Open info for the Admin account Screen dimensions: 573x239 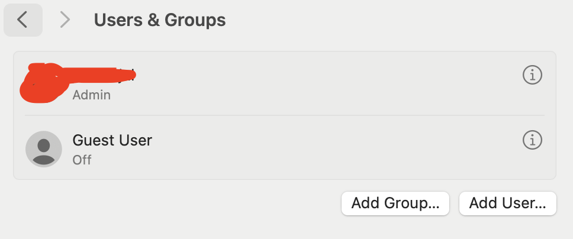tap(532, 75)
